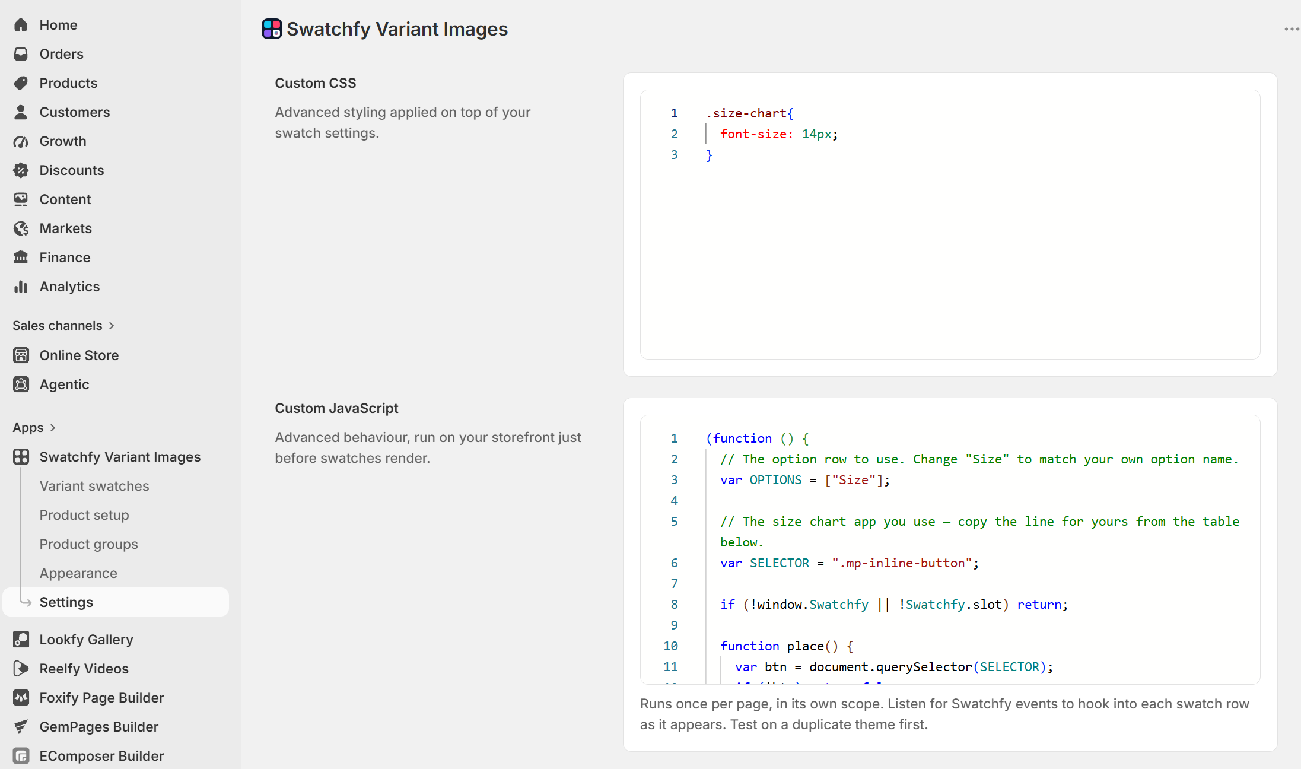The height and width of the screenshot is (769, 1301).
Task: Click the Markets globe icon
Action: click(21, 228)
